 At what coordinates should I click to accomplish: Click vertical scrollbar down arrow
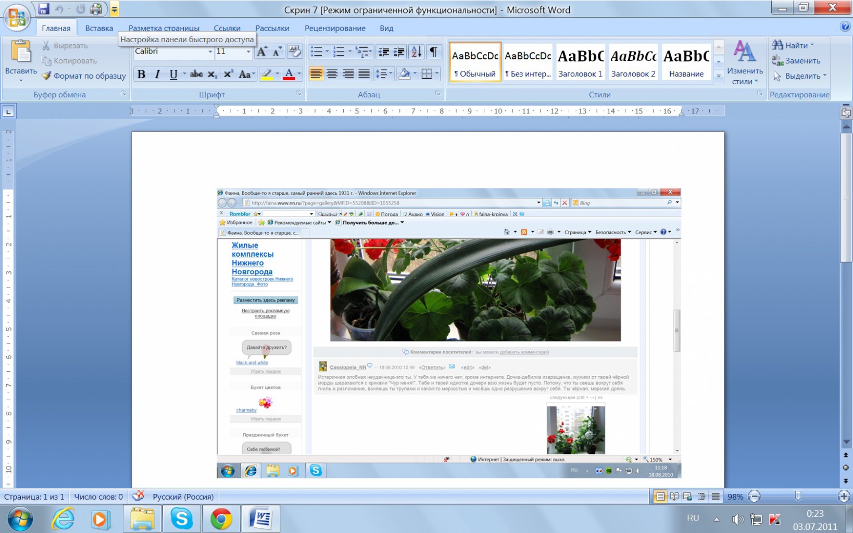tap(846, 442)
